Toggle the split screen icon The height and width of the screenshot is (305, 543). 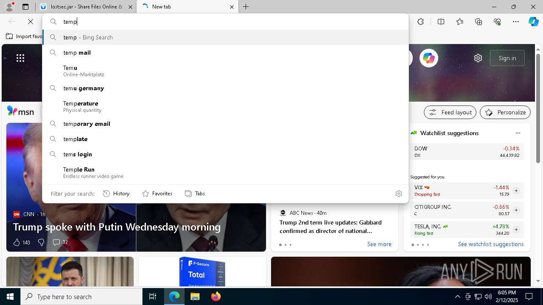pyautogui.click(x=441, y=22)
